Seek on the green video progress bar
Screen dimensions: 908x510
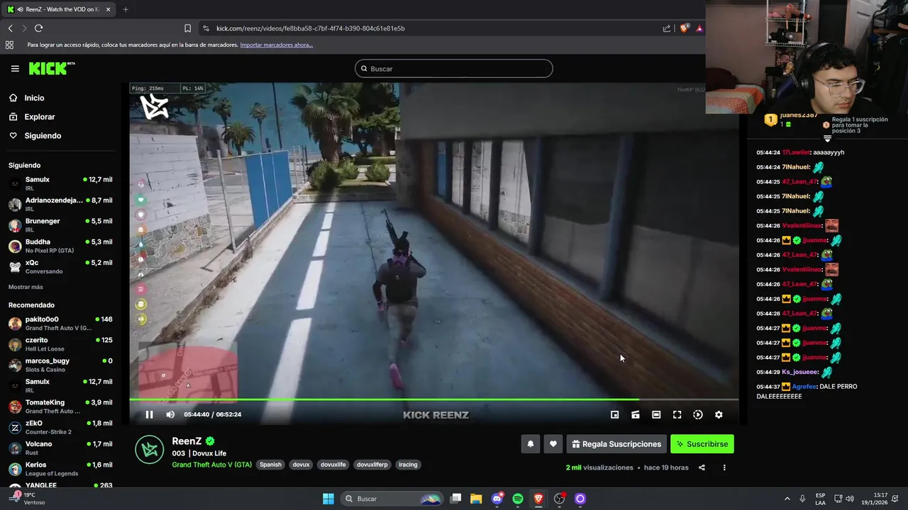click(433, 399)
